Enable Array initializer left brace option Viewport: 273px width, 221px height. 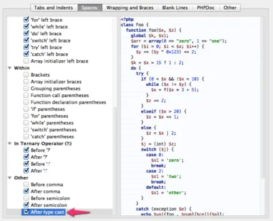pos(26,61)
